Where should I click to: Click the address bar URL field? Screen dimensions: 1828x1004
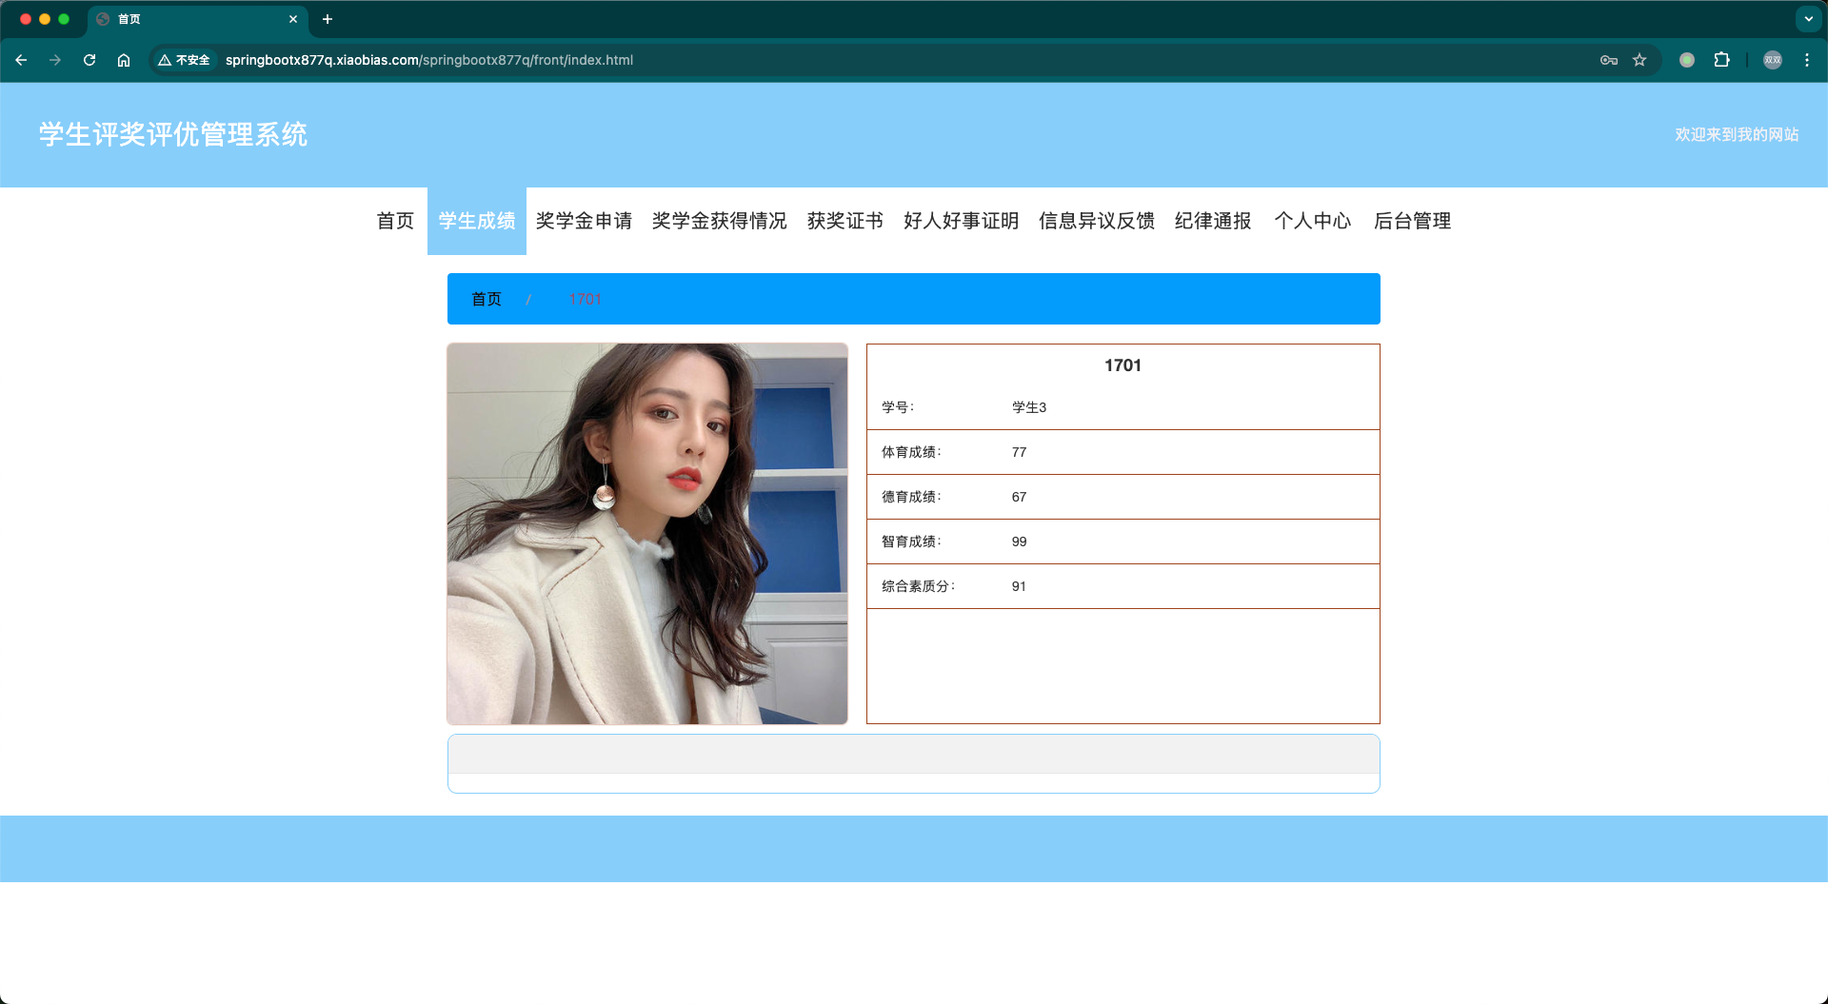pyautogui.click(x=904, y=60)
